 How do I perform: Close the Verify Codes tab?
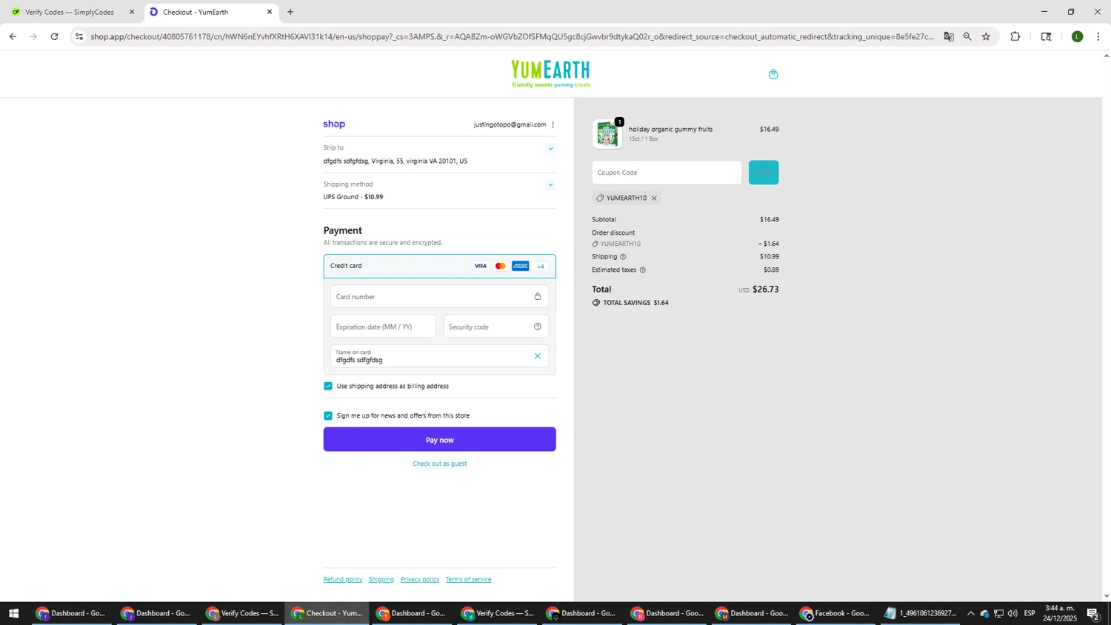click(132, 12)
